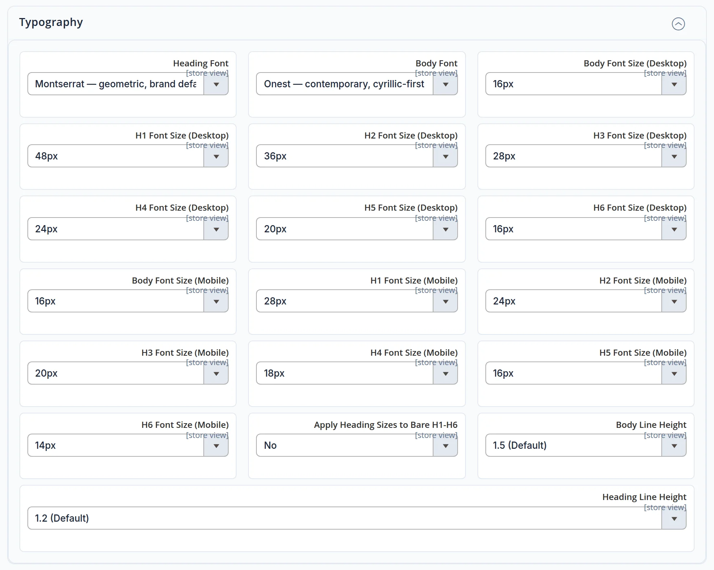Open the H2 Font Size (Desktop) dropdown
Viewport: 714px width, 570px height.
357,156
